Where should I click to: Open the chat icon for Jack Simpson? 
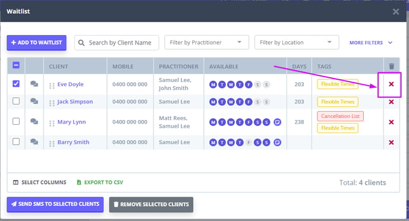click(x=34, y=101)
